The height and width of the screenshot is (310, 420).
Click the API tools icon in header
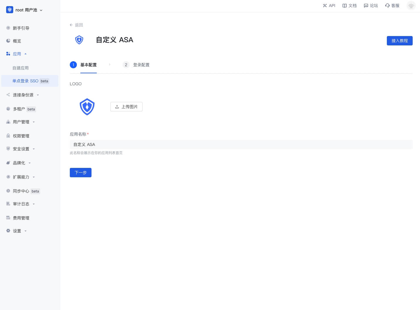[325, 6]
